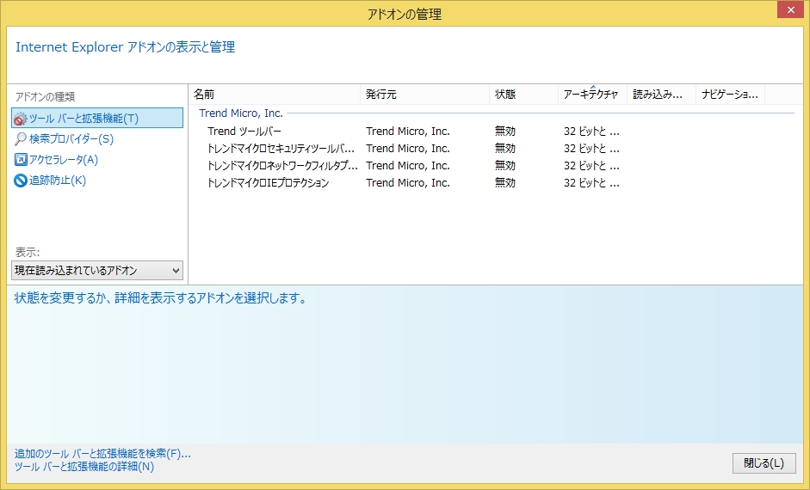Click the 追跡防止 blocked-circle icon
The width and height of the screenshot is (810, 490).
tap(20, 181)
